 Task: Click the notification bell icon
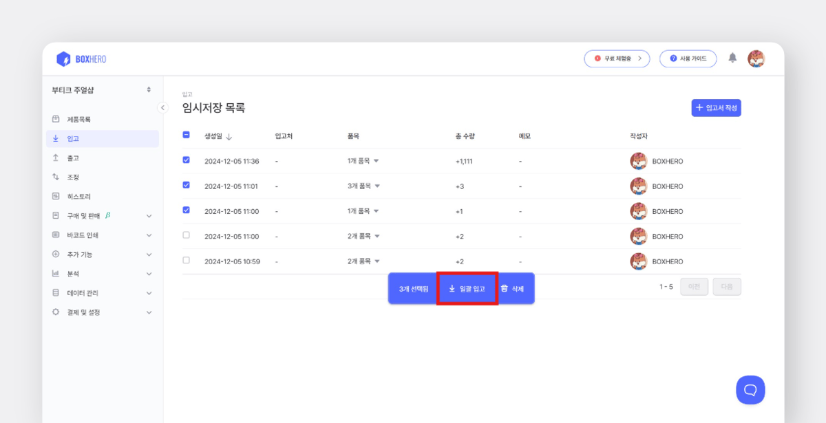732,58
